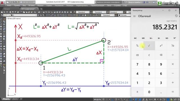The width and height of the screenshot is (180, 101).
Task: Expand the annotation scale 1:1 dropdown
Action: click(151, 99)
